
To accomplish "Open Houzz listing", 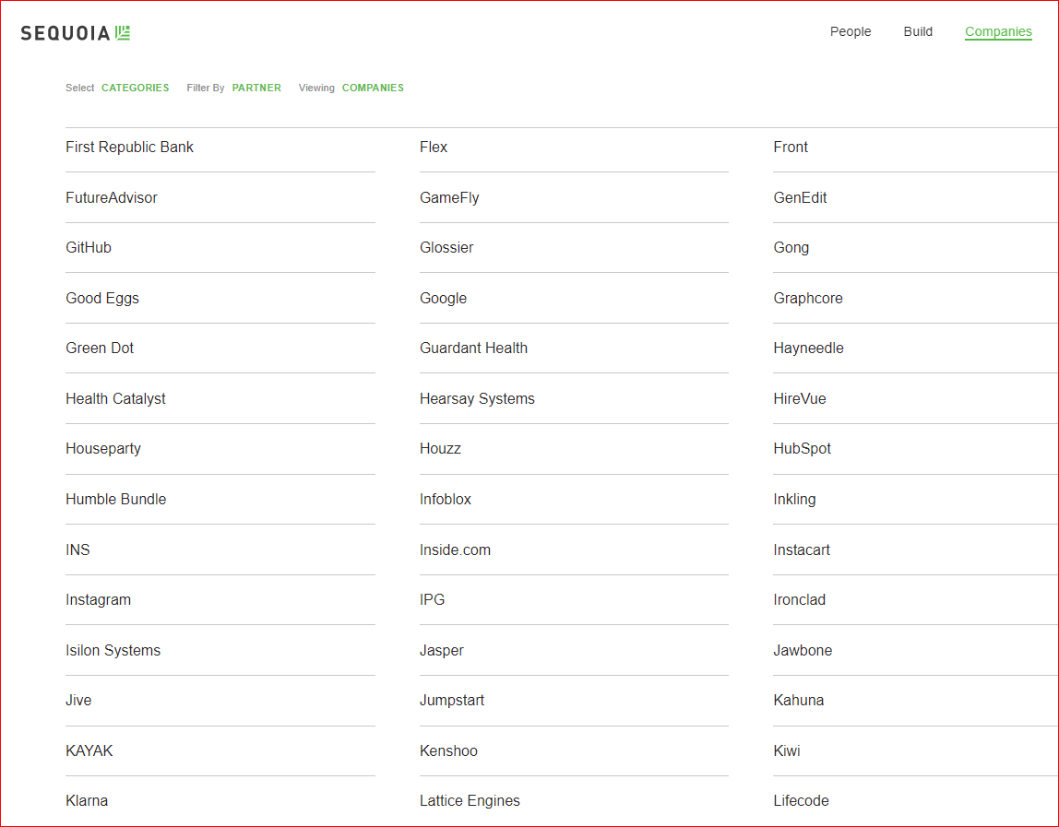I will (x=440, y=449).
